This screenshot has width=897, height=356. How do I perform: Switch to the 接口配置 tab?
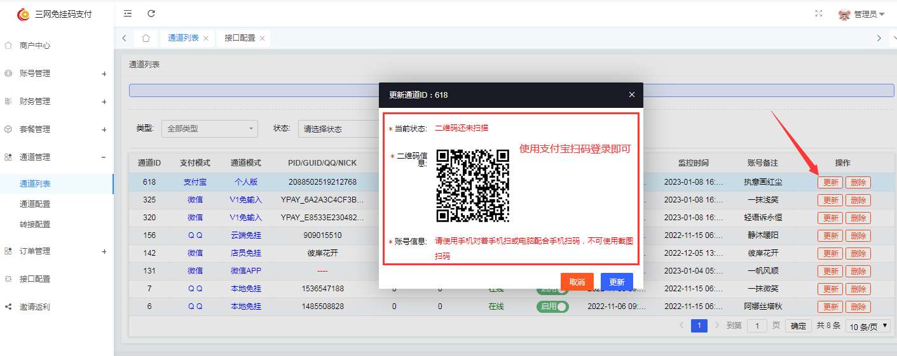pos(240,38)
